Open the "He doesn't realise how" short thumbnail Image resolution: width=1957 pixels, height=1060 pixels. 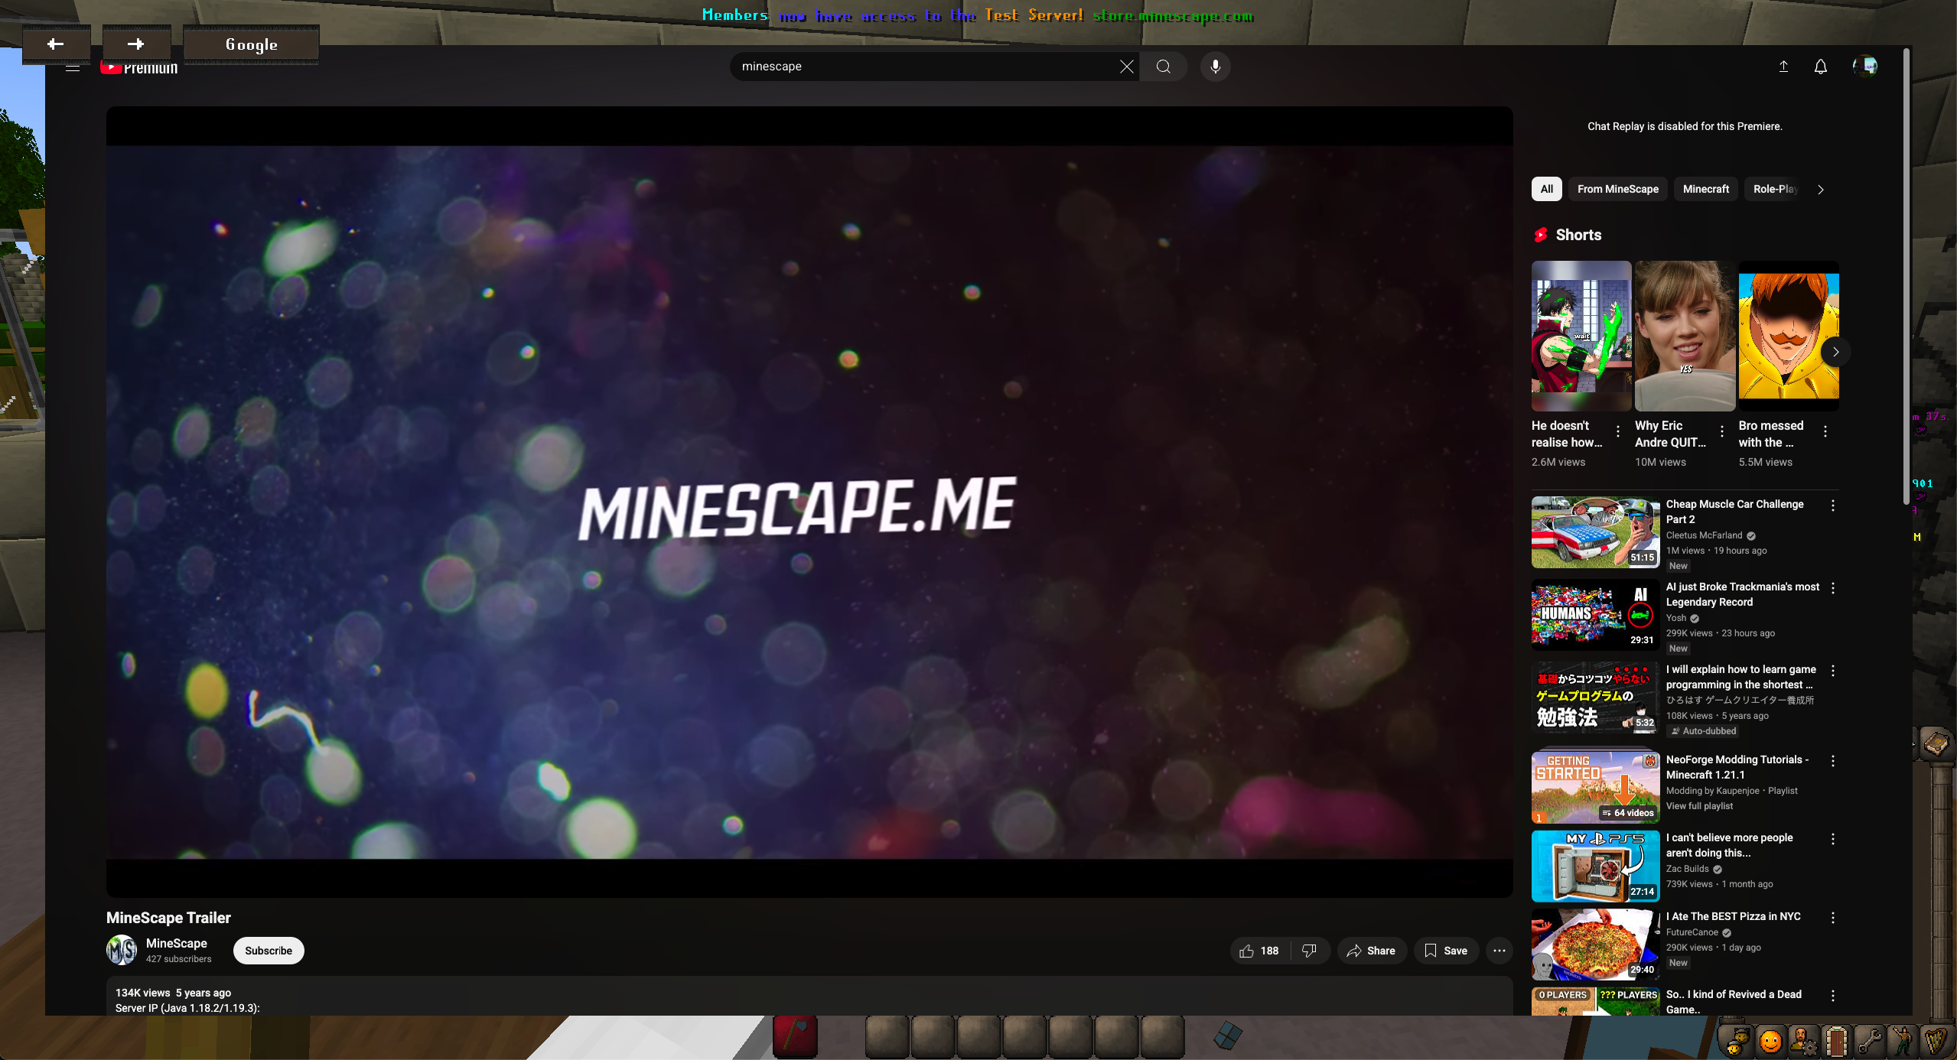click(x=1581, y=337)
